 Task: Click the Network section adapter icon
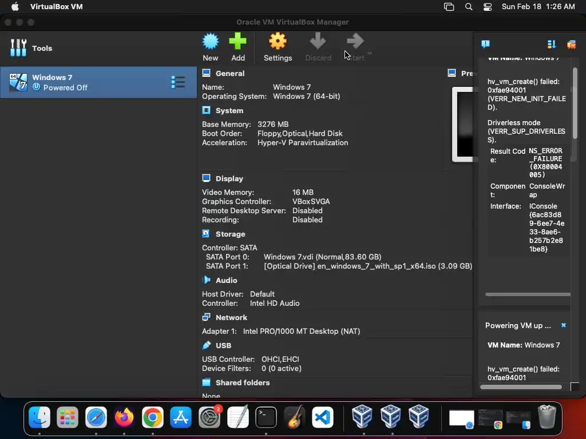pyautogui.click(x=206, y=317)
